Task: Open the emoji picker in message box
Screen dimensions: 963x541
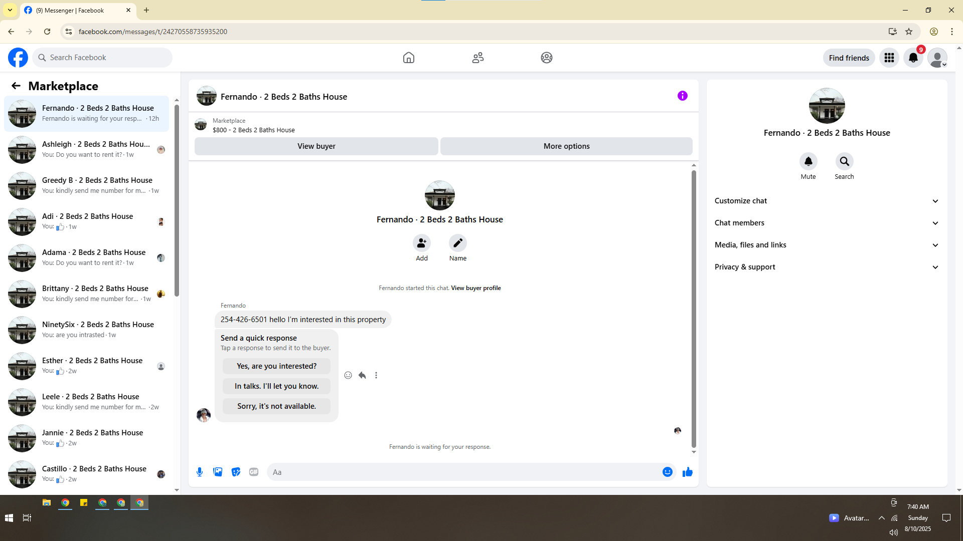Action: click(x=667, y=472)
